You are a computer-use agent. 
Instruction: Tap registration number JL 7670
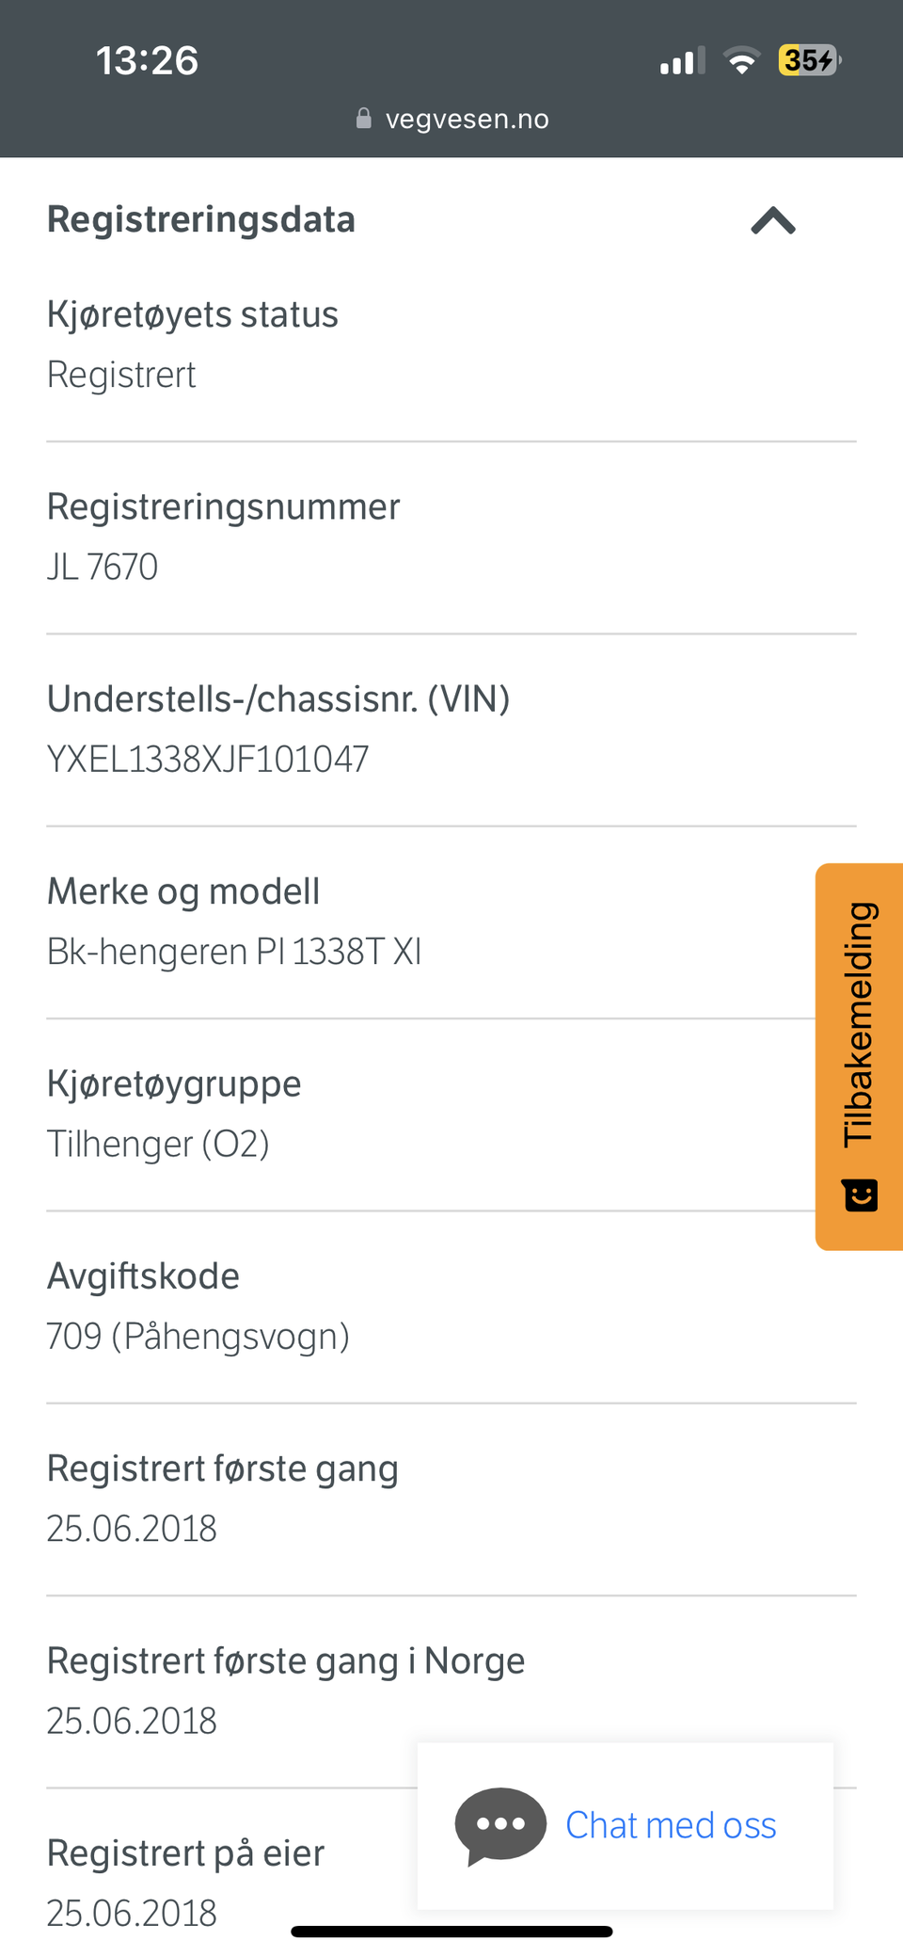103,568
